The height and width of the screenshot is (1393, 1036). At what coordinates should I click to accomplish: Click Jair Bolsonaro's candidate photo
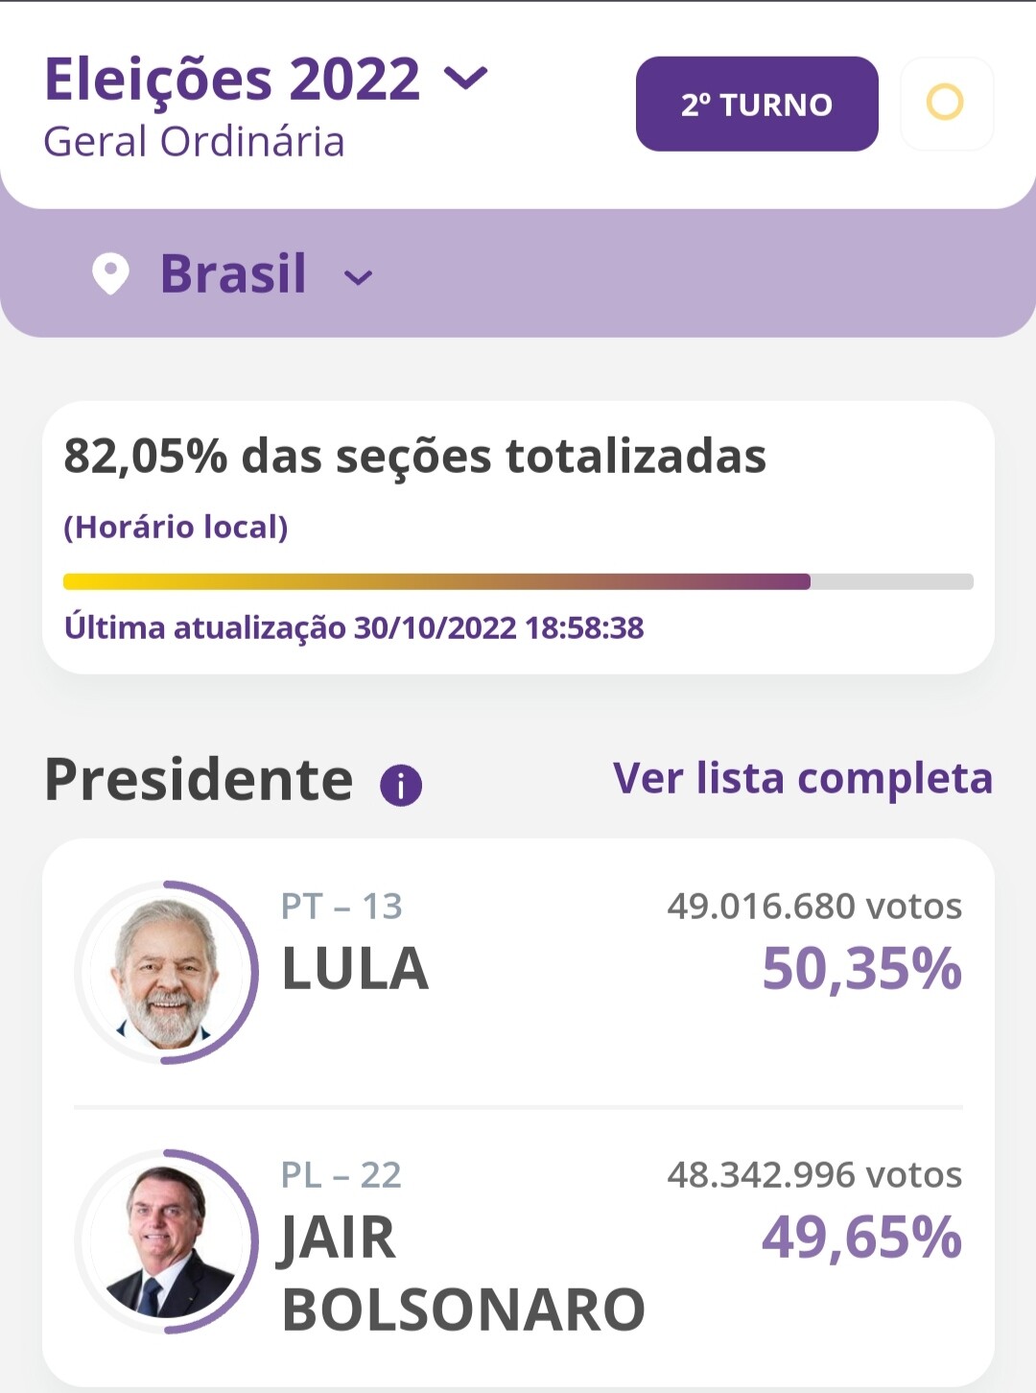[x=166, y=1240]
